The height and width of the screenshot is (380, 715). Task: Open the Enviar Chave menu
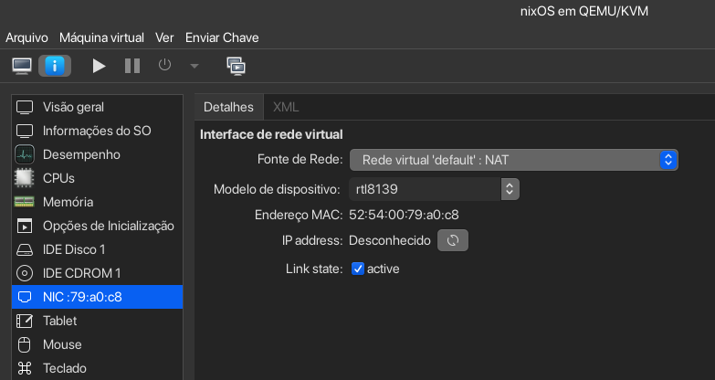(222, 37)
